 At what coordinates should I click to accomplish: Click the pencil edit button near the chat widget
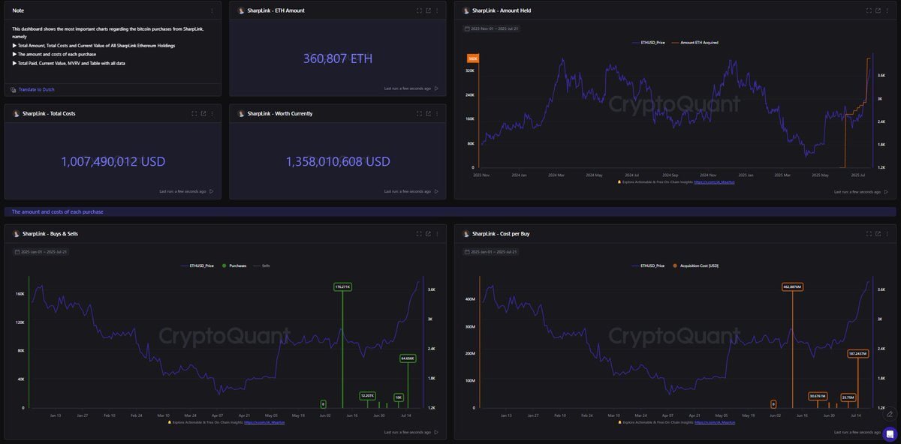890,413
